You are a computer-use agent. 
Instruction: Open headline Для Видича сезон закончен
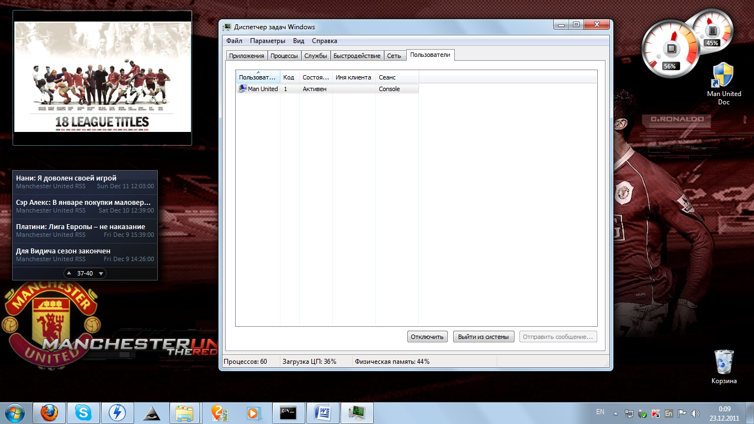(63, 251)
